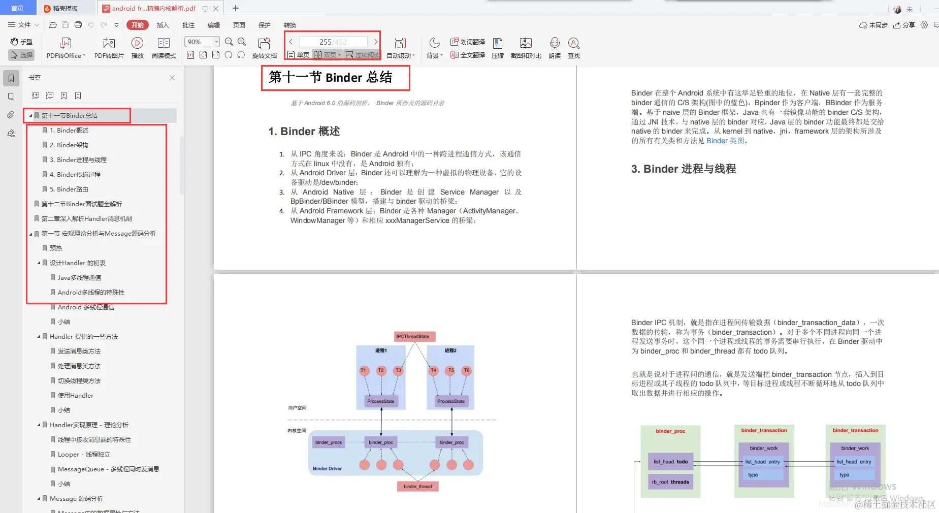
Task: Open PDF转Office conversion tool
Action: pyautogui.click(x=65, y=48)
